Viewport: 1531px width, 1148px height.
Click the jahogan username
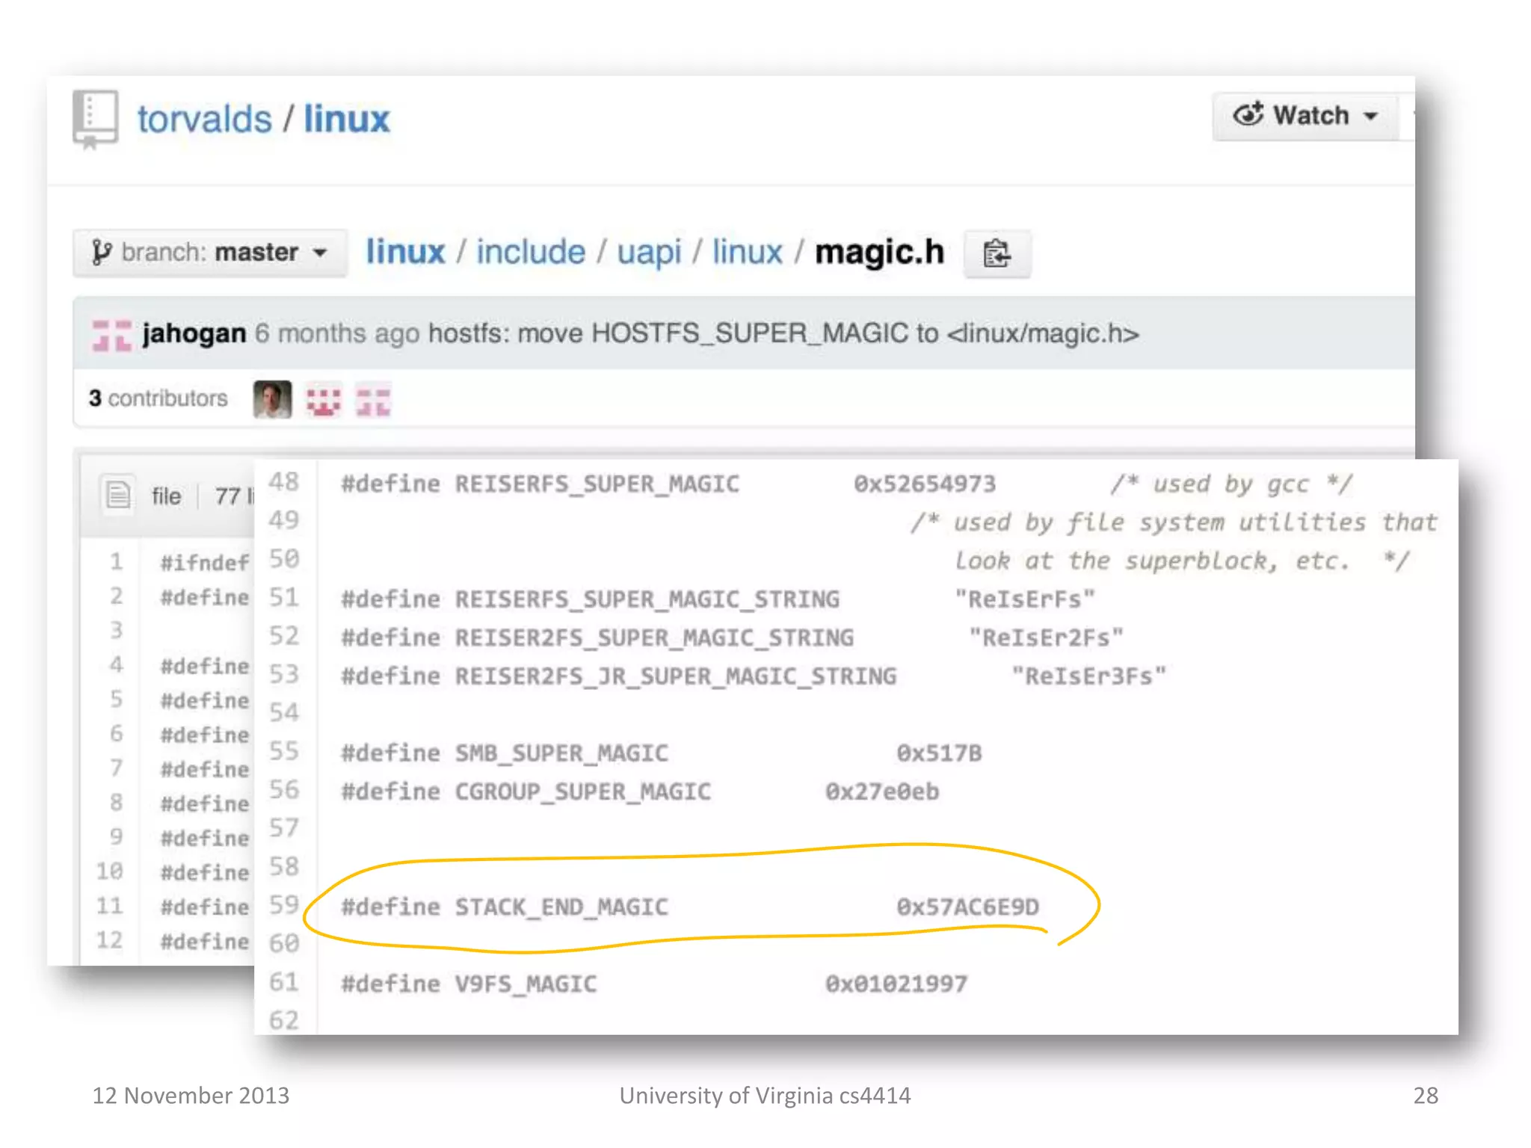[194, 333]
